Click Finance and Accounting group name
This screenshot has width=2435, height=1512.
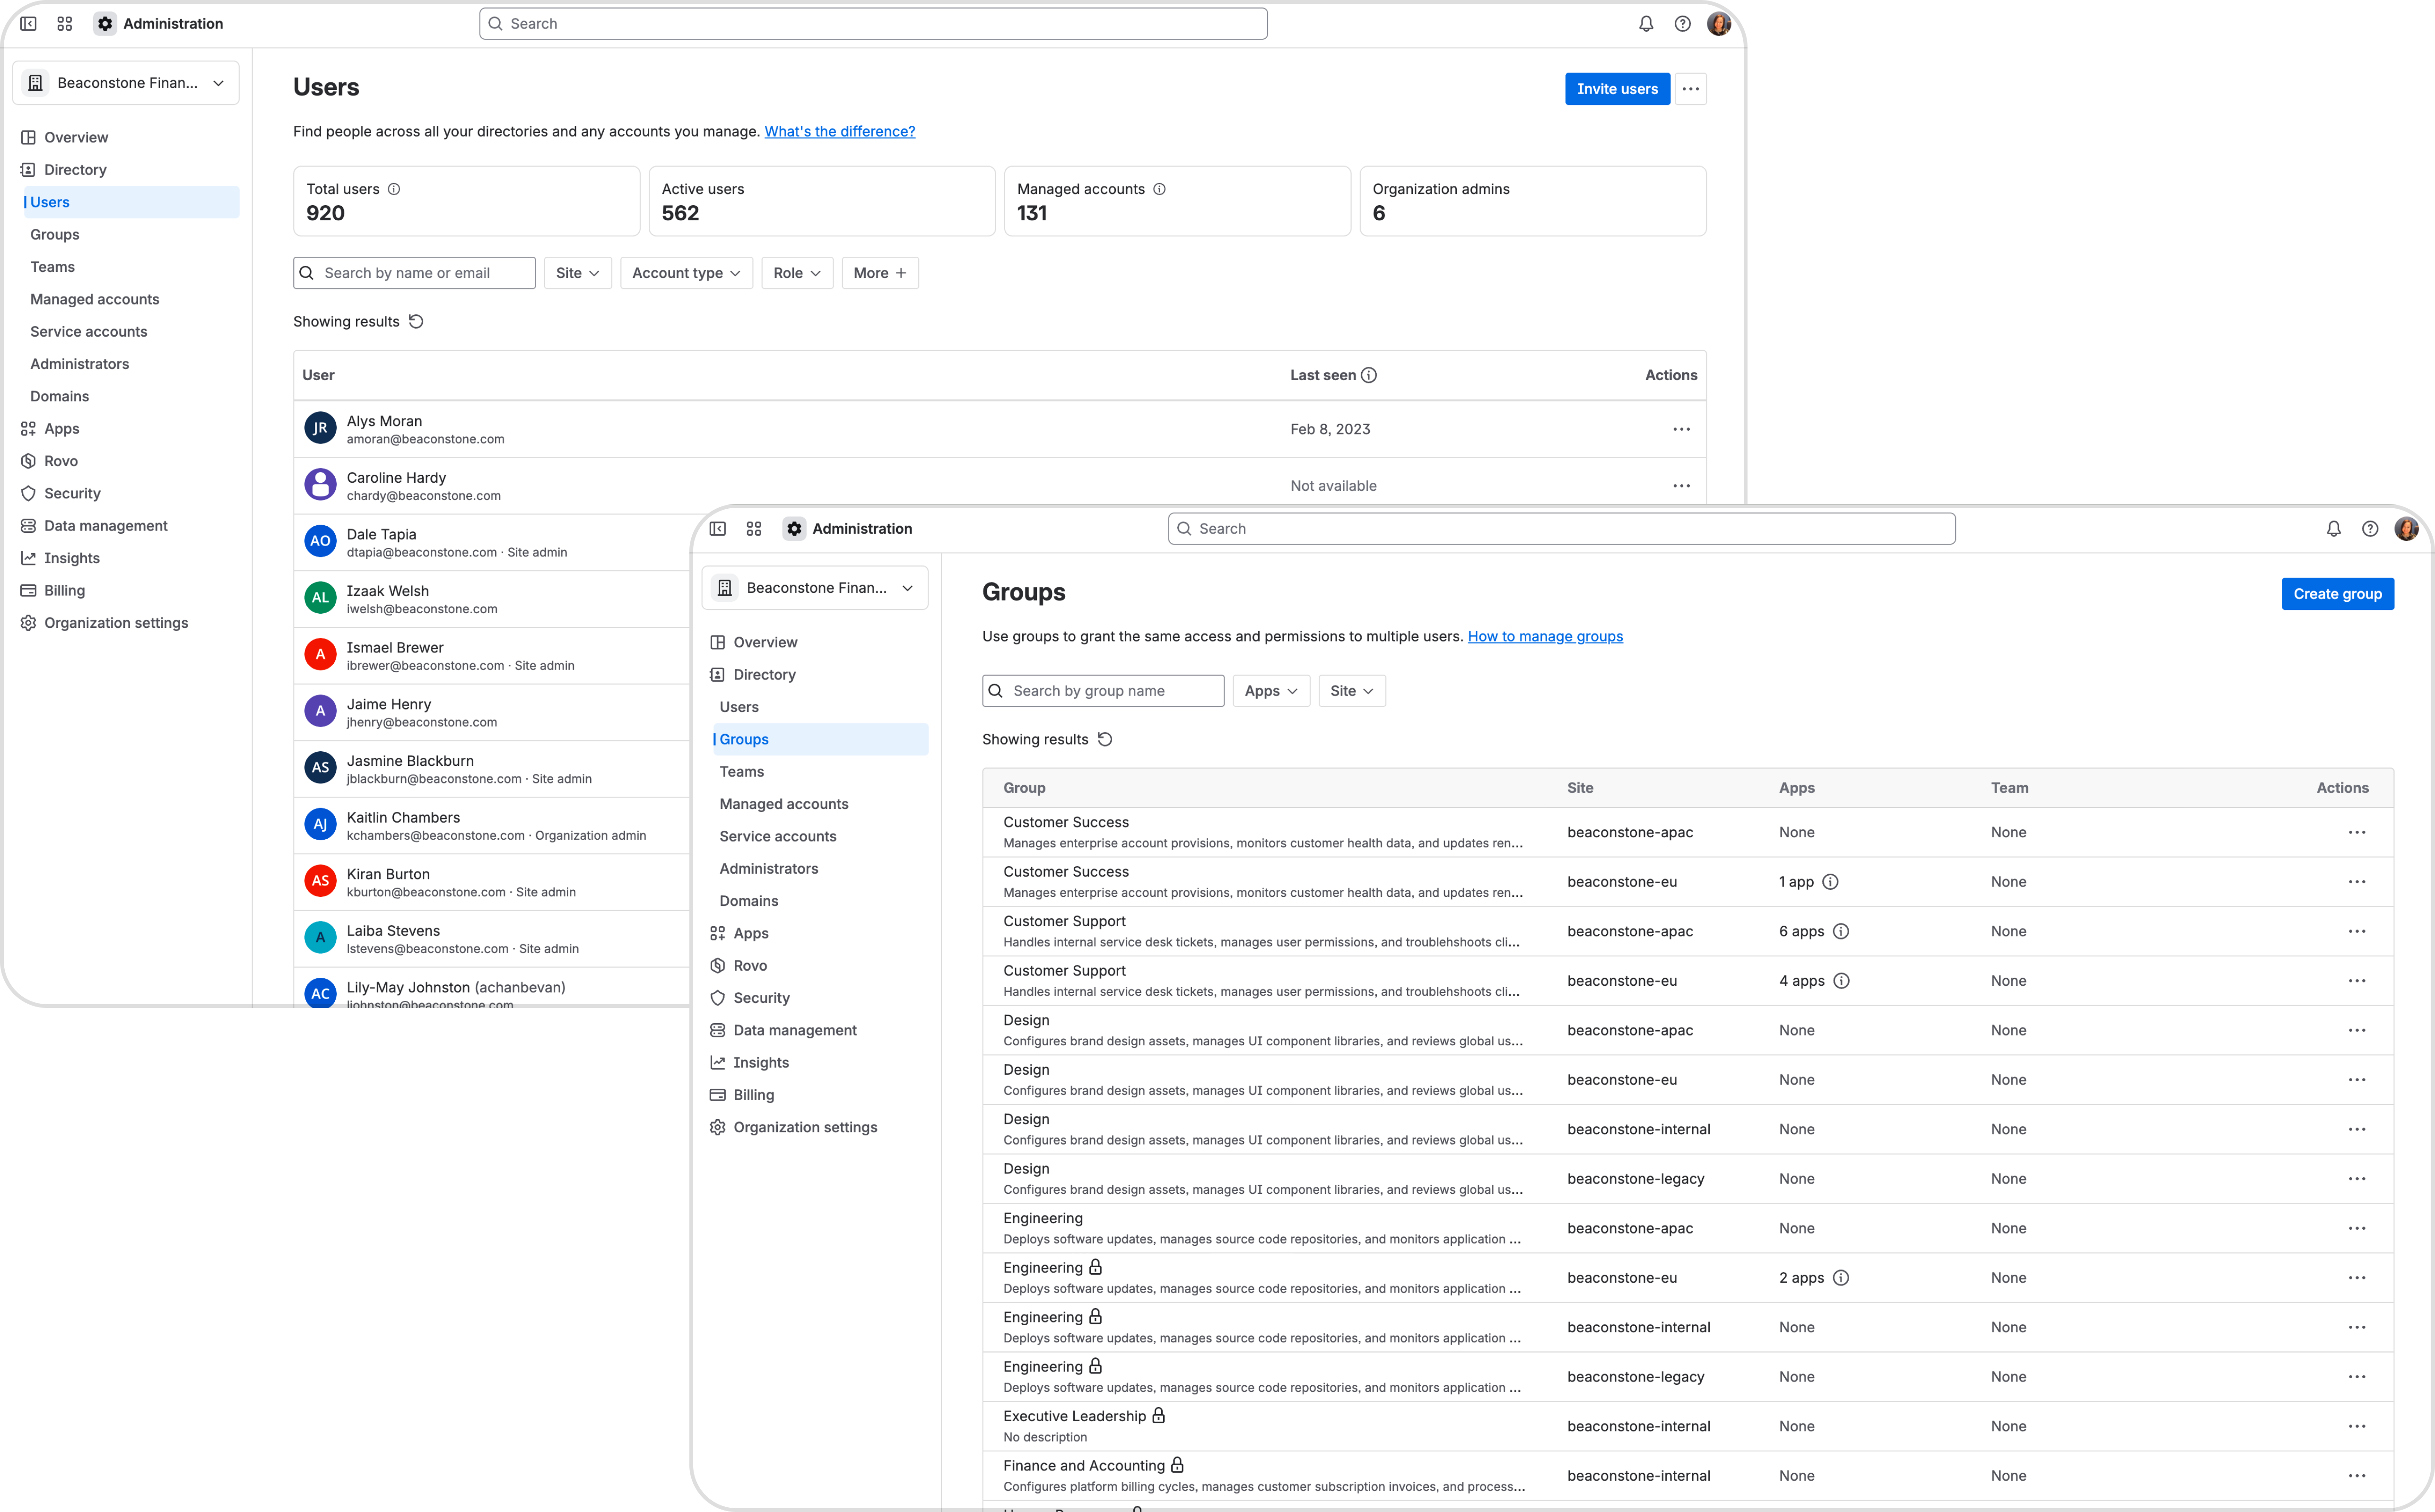(1084, 1465)
